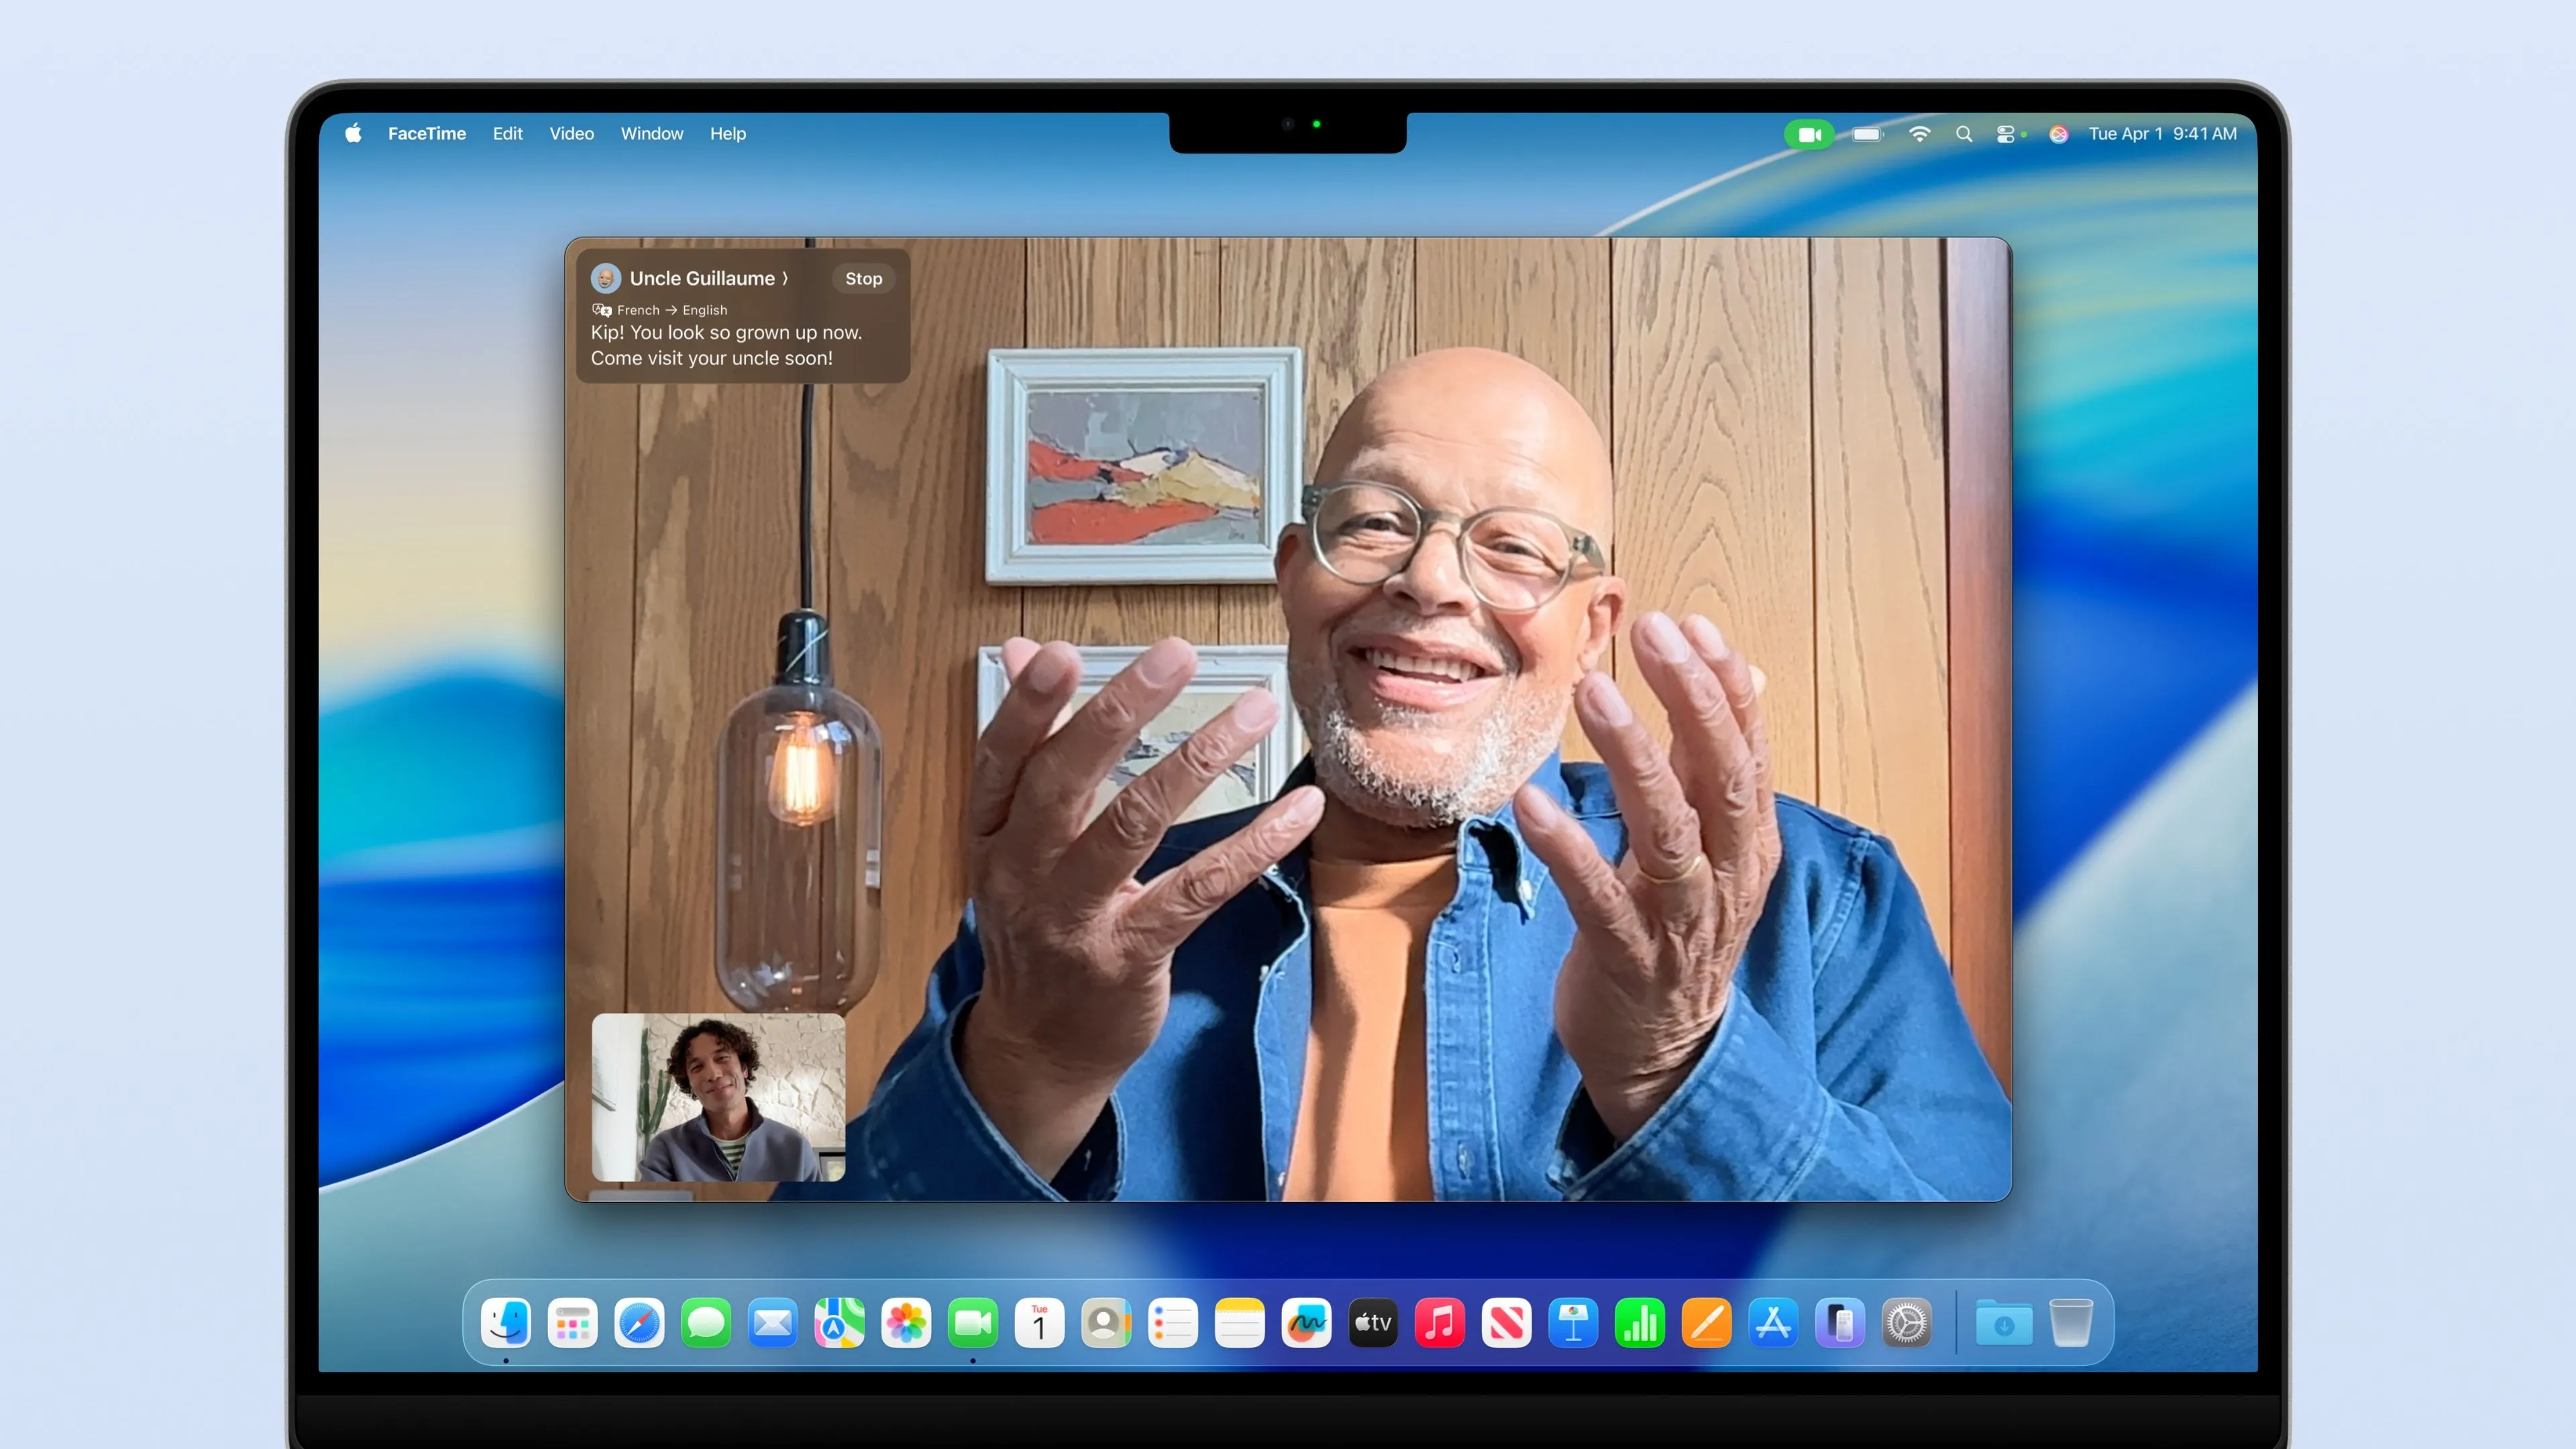Open the FaceTime menu
Image resolution: width=2576 pixels, height=1449 pixels.
coord(427,134)
